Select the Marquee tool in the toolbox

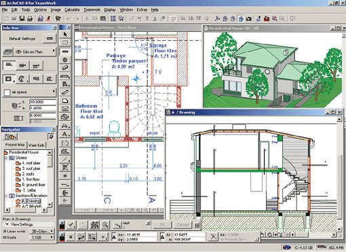pos(65,43)
